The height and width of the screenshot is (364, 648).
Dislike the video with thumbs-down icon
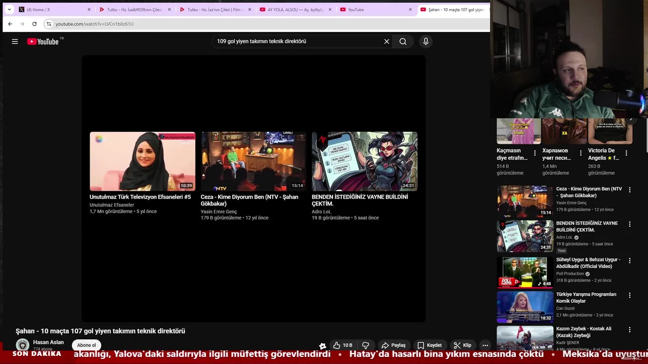366,345
